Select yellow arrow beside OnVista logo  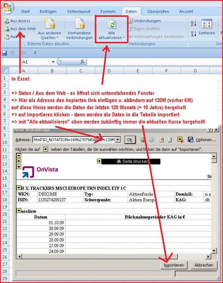[x=19, y=166]
